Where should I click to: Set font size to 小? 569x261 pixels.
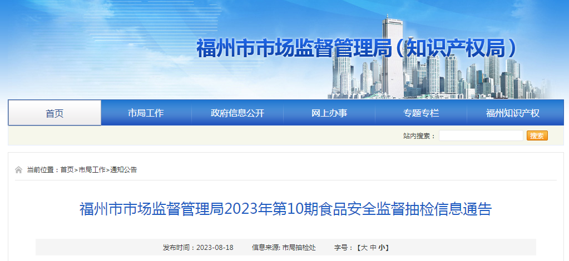click(382, 248)
